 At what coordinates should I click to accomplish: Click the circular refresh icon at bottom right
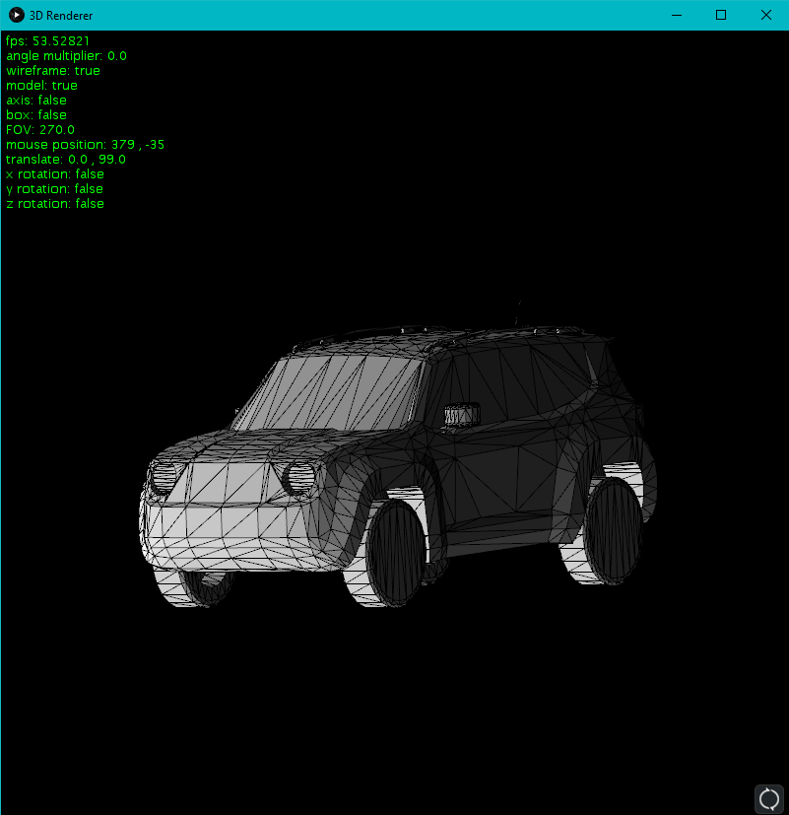coord(768,799)
